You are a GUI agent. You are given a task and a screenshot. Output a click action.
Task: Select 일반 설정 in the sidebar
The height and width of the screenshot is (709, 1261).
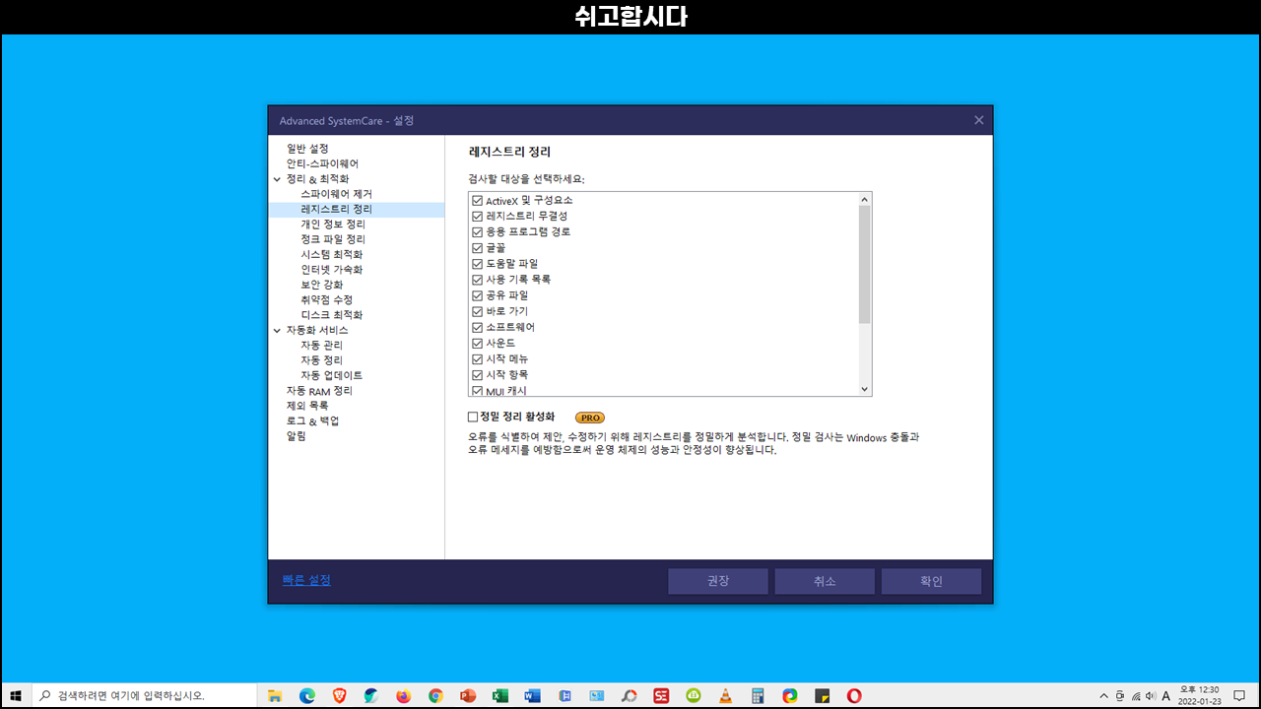pyautogui.click(x=307, y=149)
